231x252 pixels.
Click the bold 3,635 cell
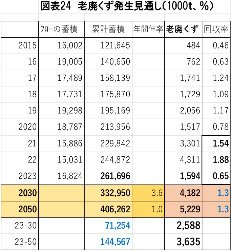tap(183, 241)
